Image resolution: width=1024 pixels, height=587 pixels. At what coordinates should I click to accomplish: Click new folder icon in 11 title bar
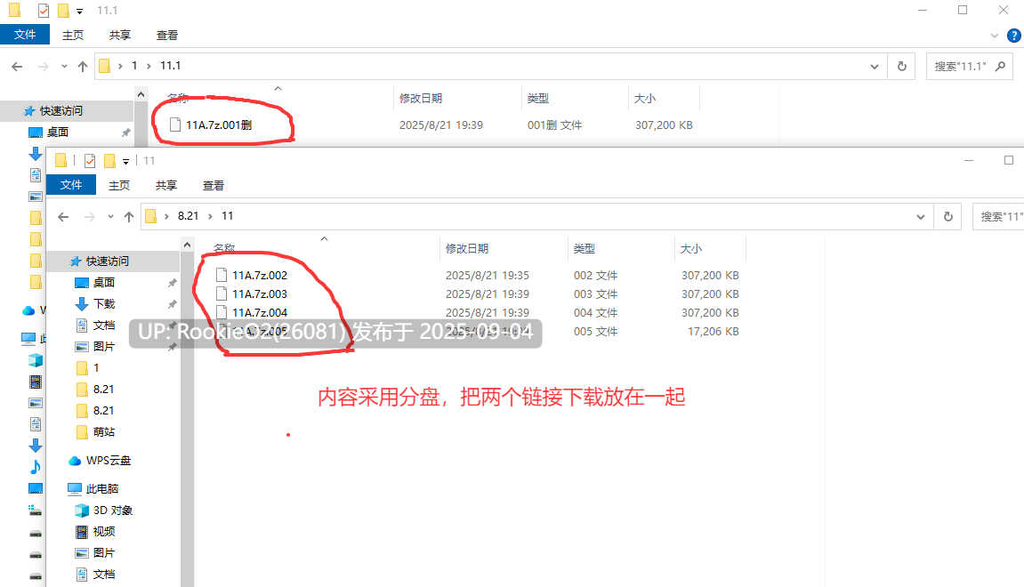pos(109,161)
